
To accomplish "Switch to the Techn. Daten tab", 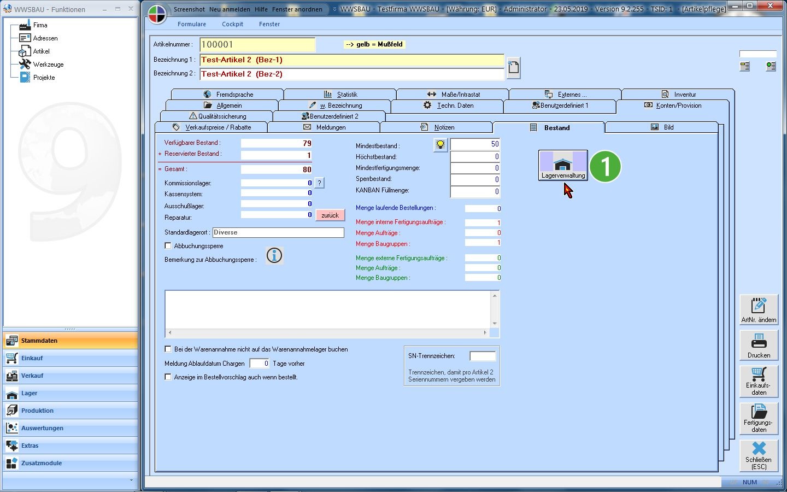I will [x=447, y=106].
